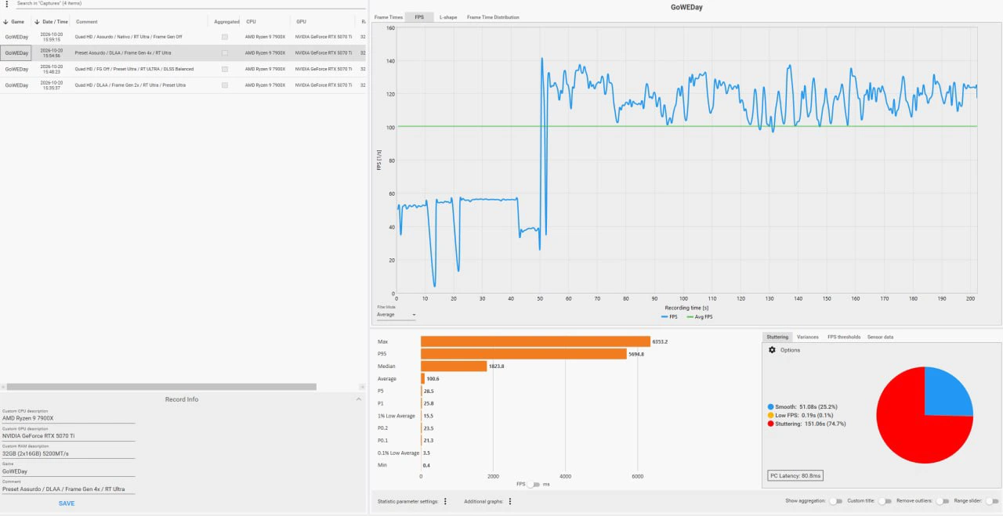The image size is (1003, 516).
Task: Click the Comment field in Record Info
Action: (68, 489)
